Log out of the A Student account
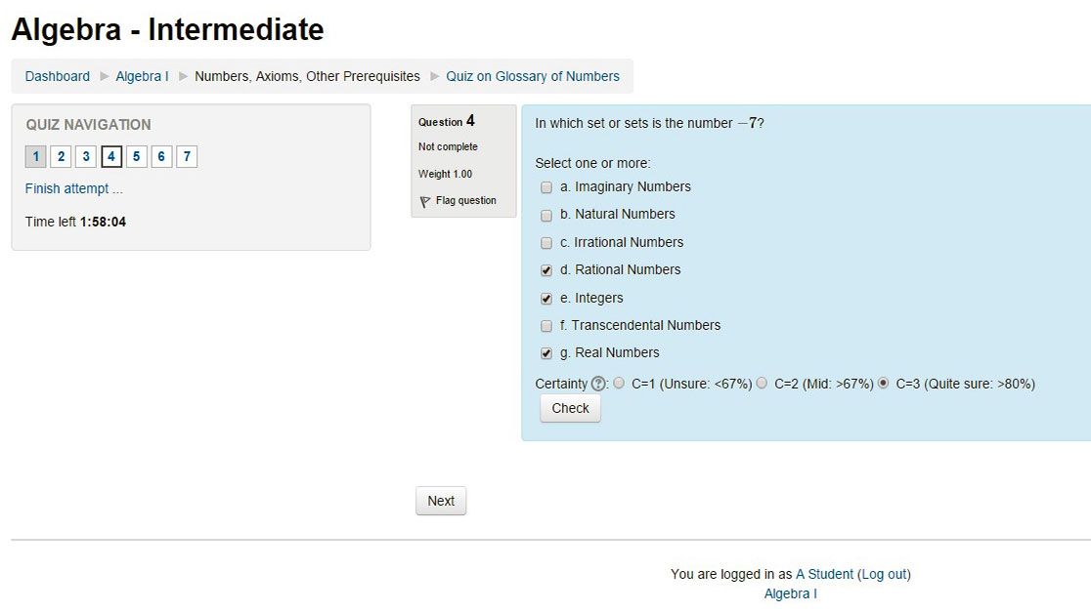This screenshot has width=1091, height=612. pyautogui.click(x=883, y=574)
